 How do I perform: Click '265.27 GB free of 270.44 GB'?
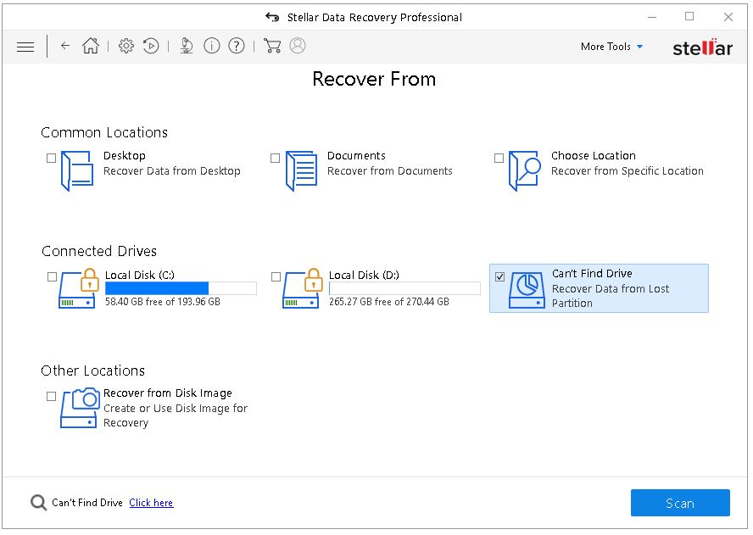click(x=389, y=302)
